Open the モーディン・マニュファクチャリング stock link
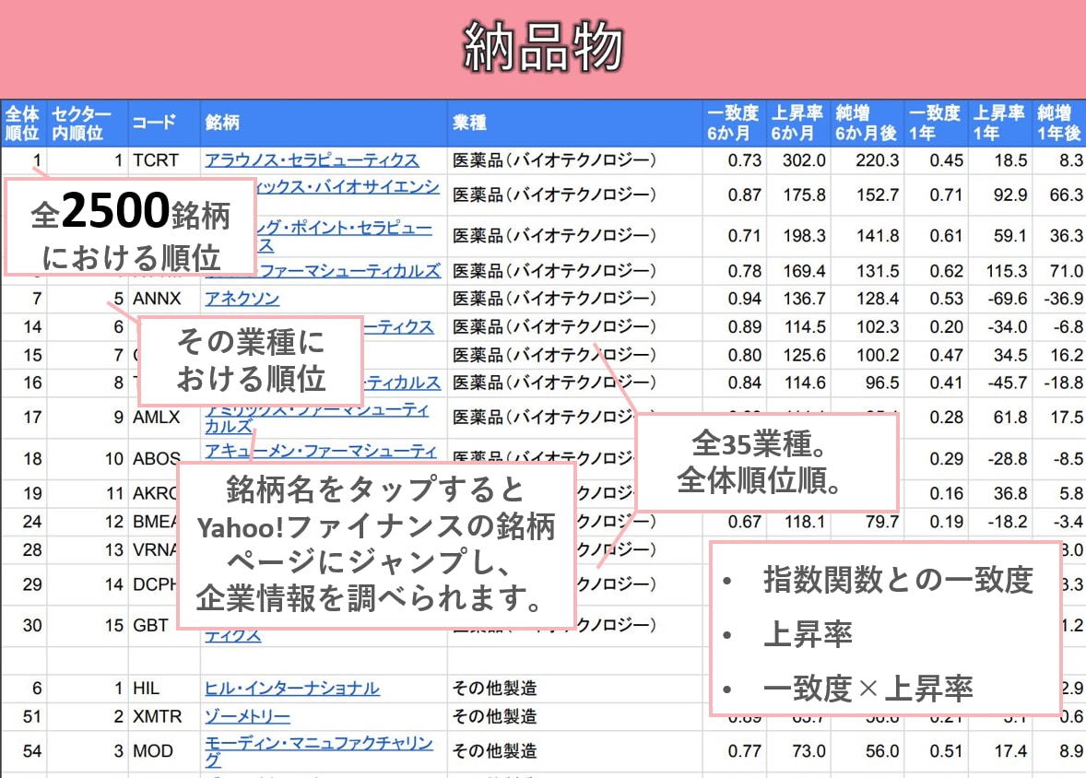This screenshot has width=1086, height=778. click(x=319, y=751)
